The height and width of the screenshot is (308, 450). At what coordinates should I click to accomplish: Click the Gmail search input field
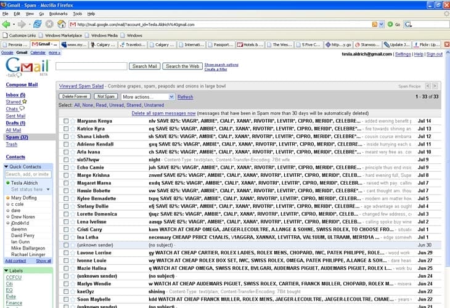(91, 66)
